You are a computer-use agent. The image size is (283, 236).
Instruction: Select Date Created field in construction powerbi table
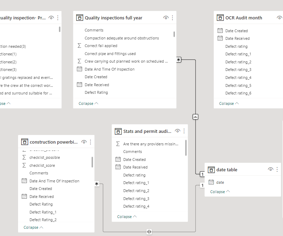(41, 189)
